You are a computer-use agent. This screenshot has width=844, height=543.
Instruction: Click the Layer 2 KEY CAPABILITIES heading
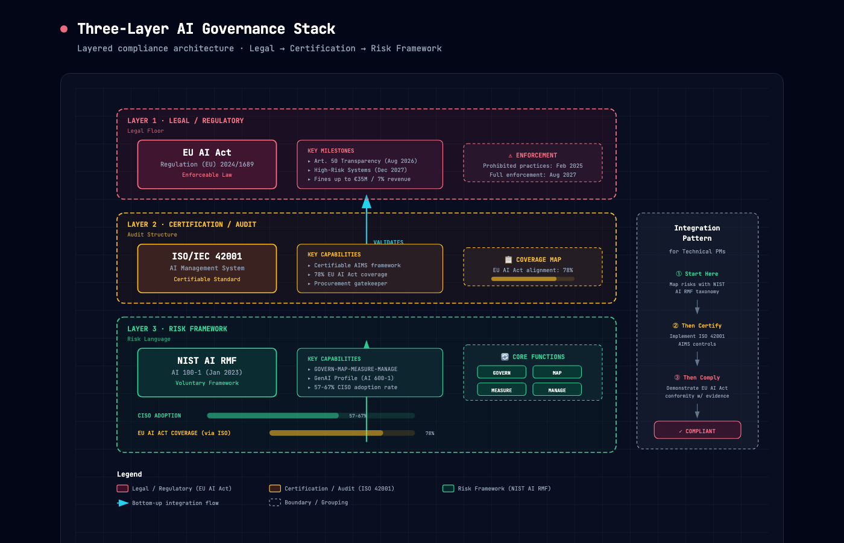tap(334, 255)
